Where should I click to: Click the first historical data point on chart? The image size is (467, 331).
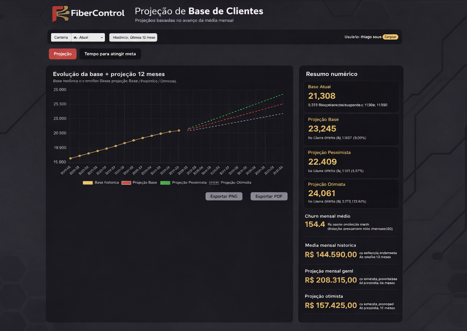click(x=70, y=158)
